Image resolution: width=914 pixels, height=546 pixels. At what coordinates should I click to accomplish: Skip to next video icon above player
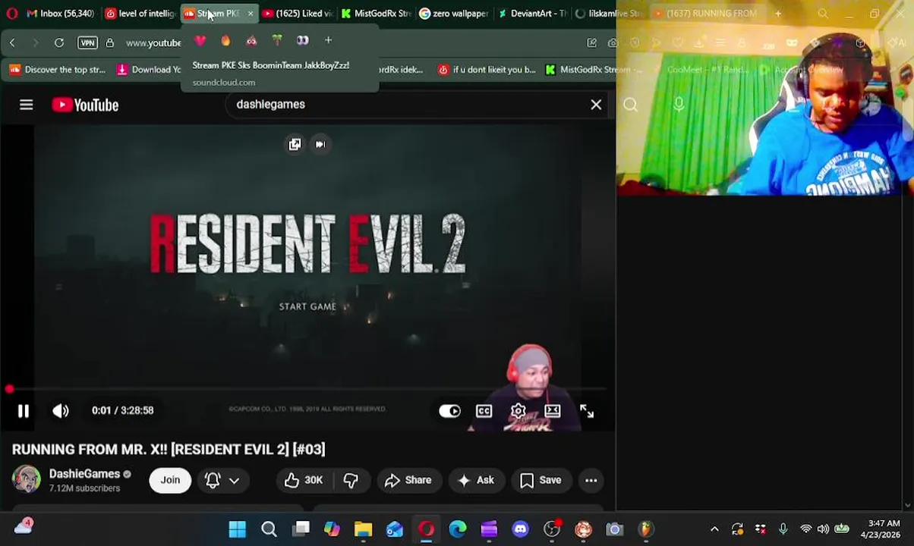320,144
